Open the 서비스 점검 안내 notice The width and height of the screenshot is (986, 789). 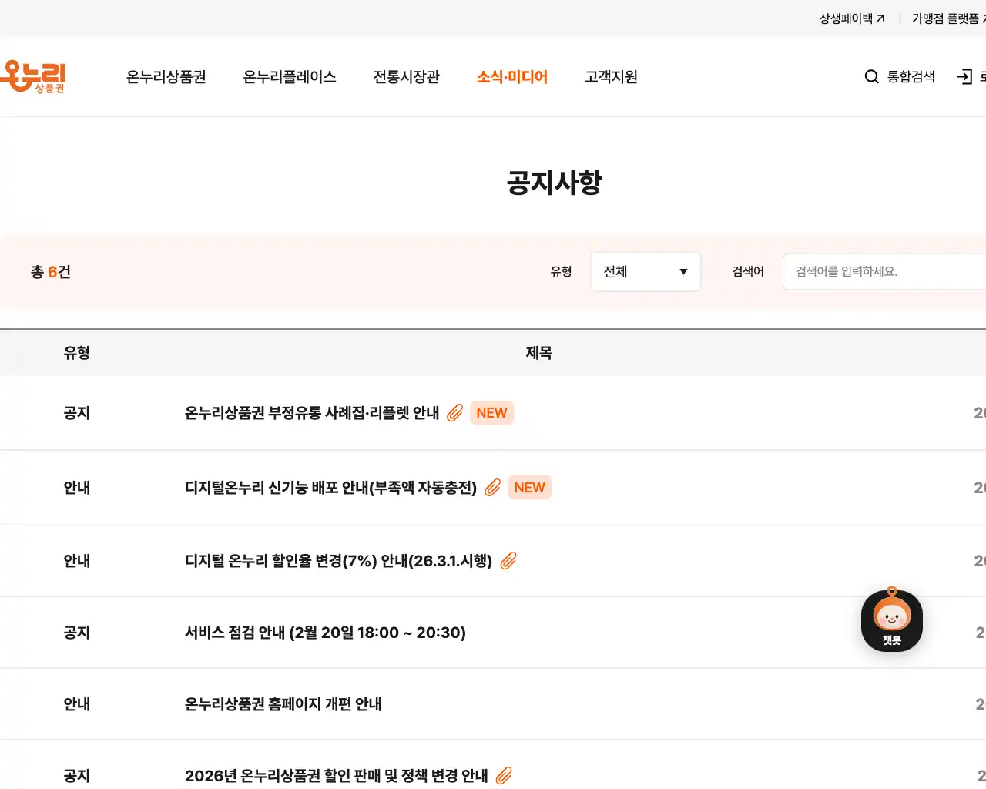click(324, 633)
